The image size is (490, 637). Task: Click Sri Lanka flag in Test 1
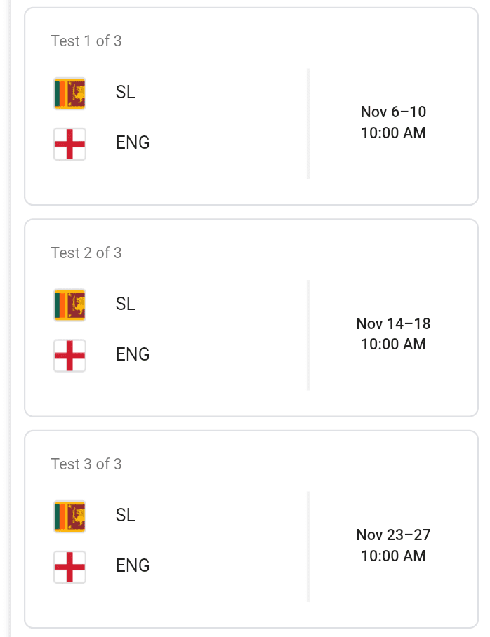point(69,93)
